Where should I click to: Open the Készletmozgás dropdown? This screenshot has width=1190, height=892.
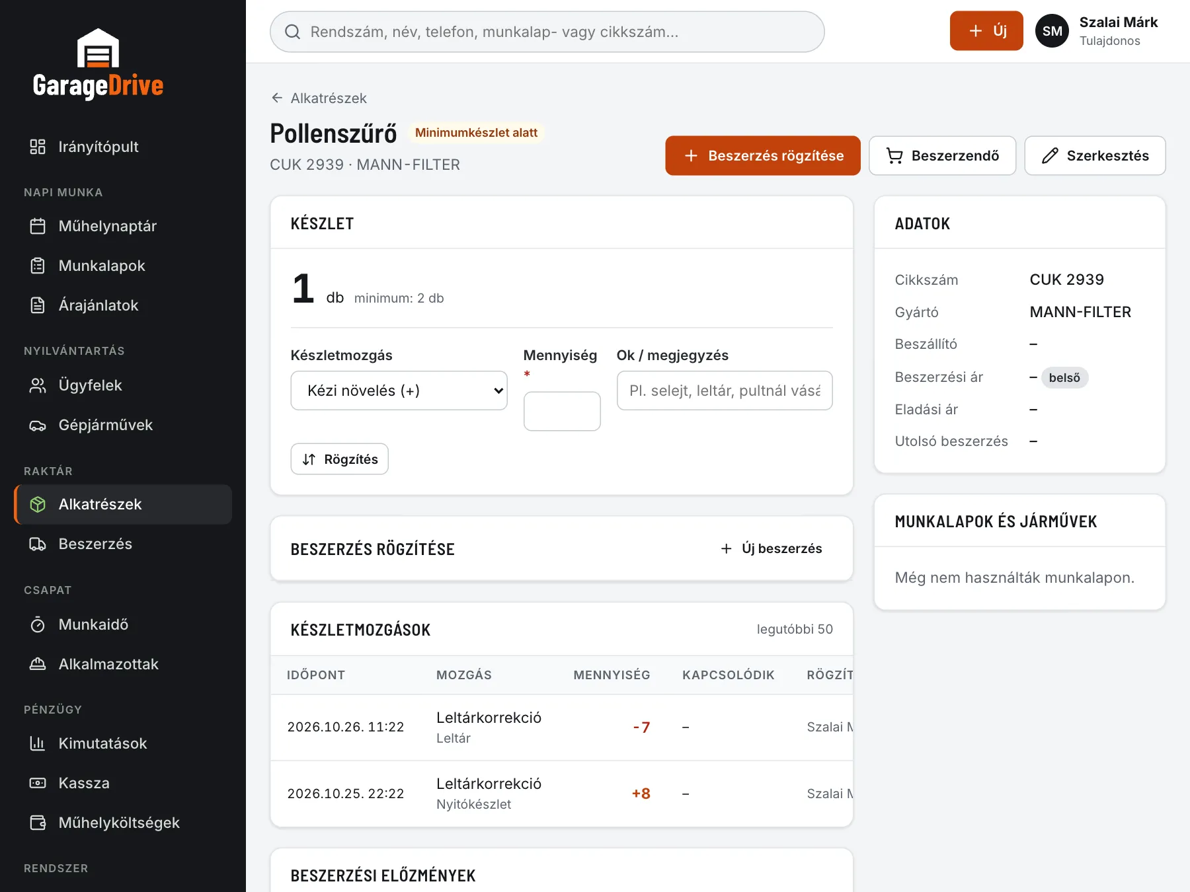tap(399, 390)
